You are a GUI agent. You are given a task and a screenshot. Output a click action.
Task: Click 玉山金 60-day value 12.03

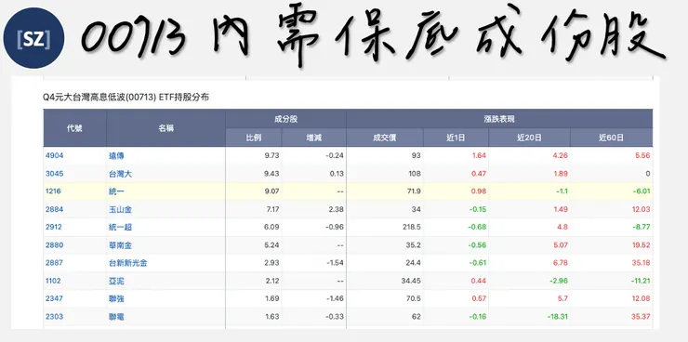[642, 209]
